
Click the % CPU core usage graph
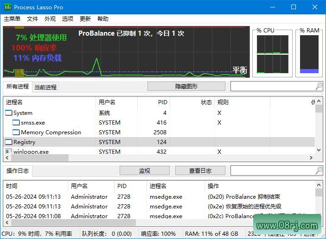click(x=273, y=54)
